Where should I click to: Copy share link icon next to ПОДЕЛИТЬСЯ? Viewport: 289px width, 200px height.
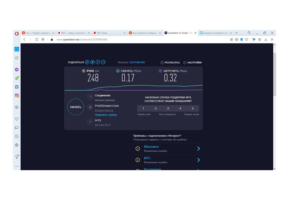[87, 62]
